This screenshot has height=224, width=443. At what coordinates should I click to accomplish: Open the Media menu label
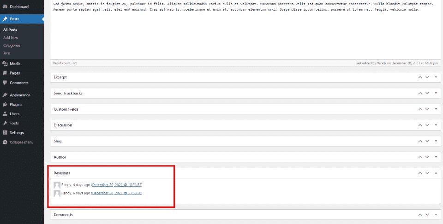pyautogui.click(x=15, y=64)
